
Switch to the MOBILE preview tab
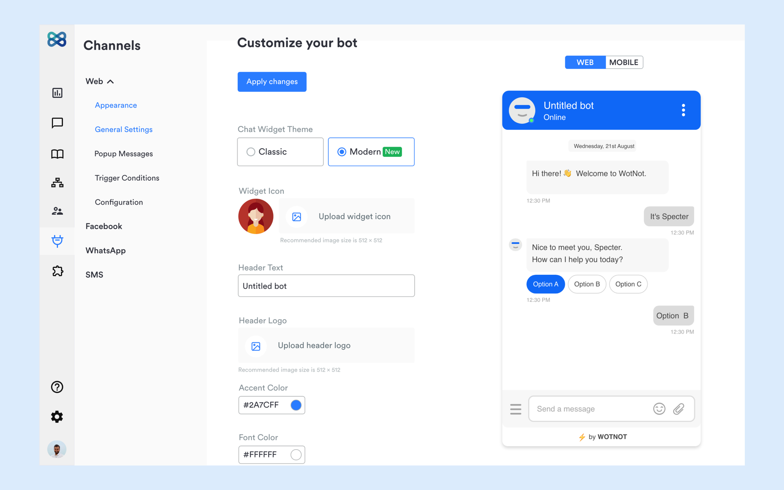(623, 62)
